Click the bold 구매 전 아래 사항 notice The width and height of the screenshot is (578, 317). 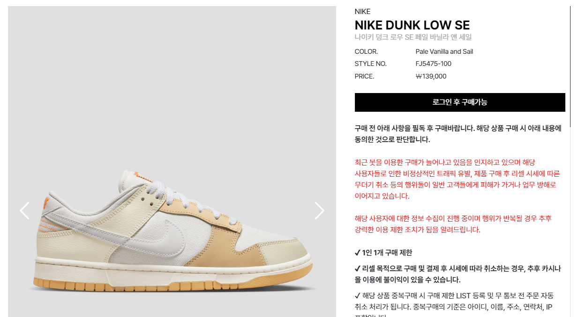coord(458,134)
